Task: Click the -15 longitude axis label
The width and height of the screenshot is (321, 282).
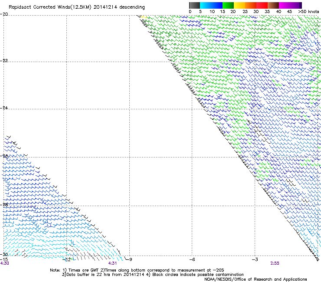Action: pos(4,259)
